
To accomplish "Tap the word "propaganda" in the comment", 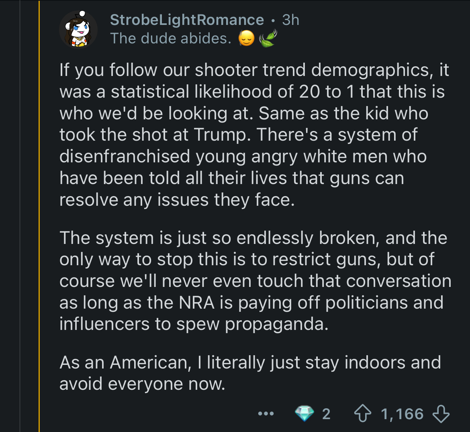I will pos(277,324).
